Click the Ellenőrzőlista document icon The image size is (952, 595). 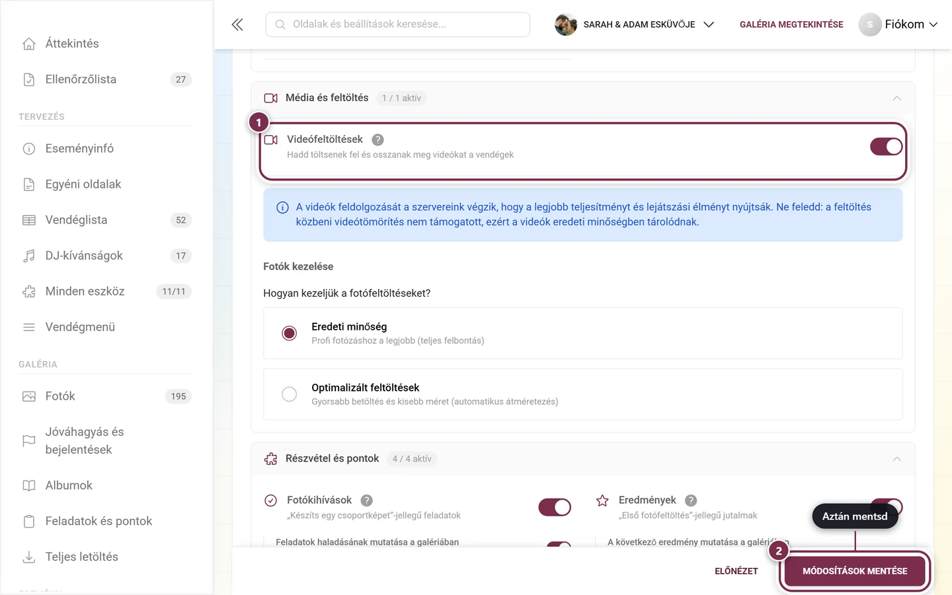29,79
